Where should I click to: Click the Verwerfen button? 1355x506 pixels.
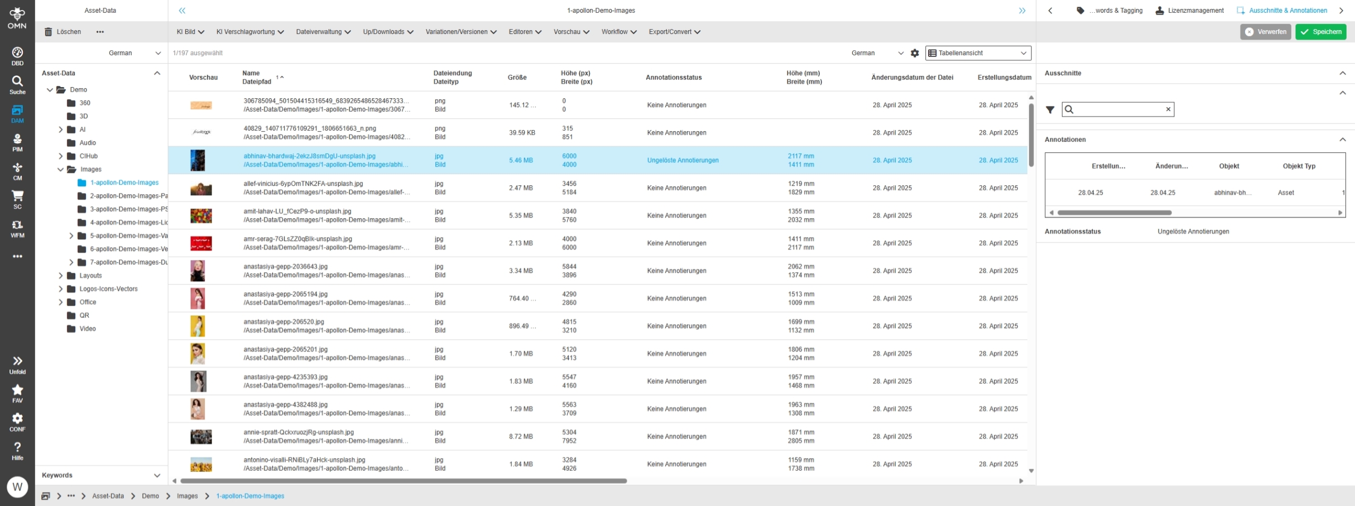coord(1265,32)
